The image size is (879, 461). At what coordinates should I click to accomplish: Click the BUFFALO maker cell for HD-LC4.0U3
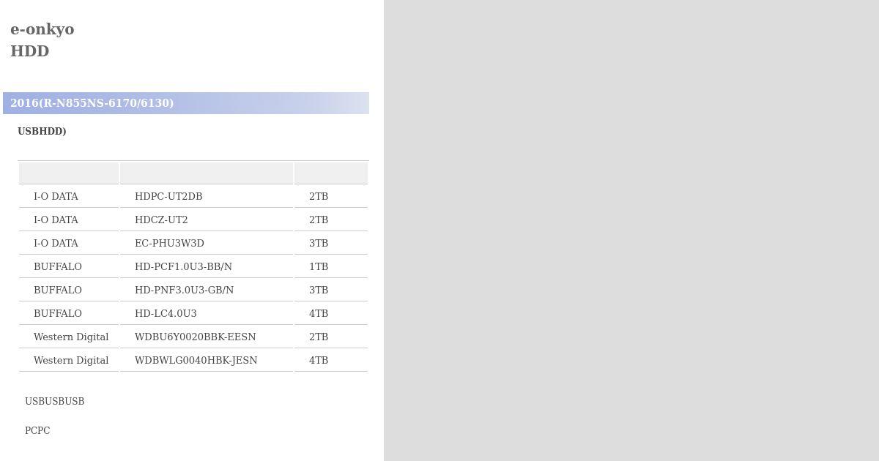point(69,313)
